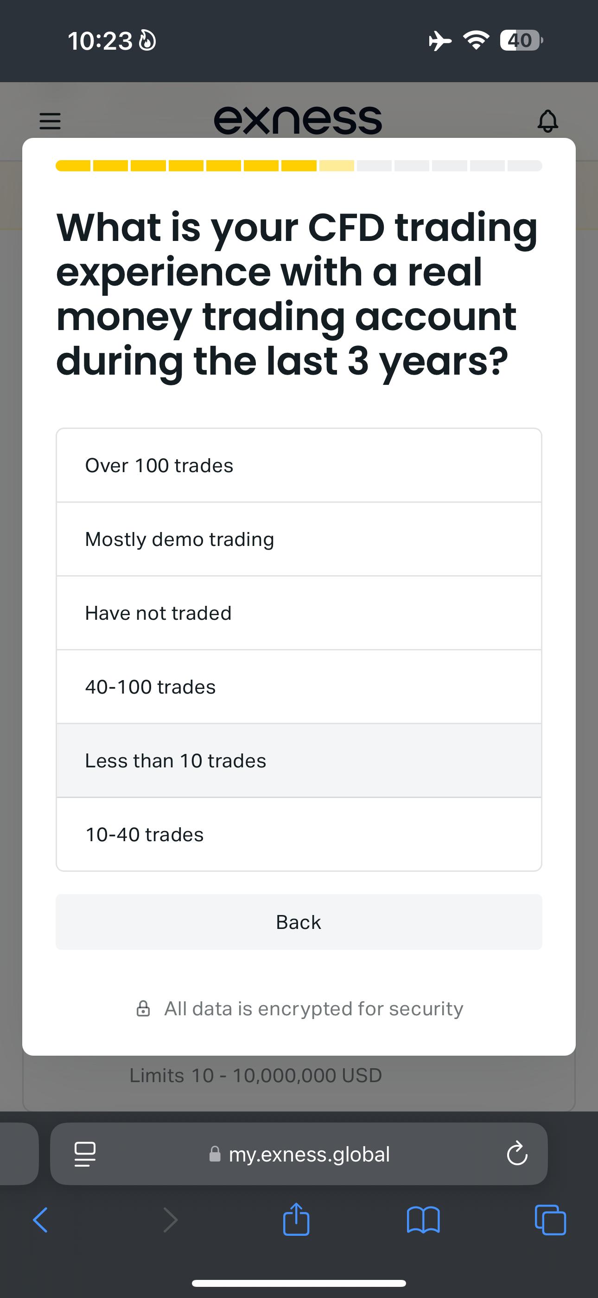The image size is (598, 1298).
Task: Select the 'Over 100 trades' option
Action: 299,465
